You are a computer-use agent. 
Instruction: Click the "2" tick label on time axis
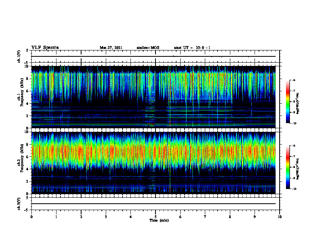coord(81,217)
